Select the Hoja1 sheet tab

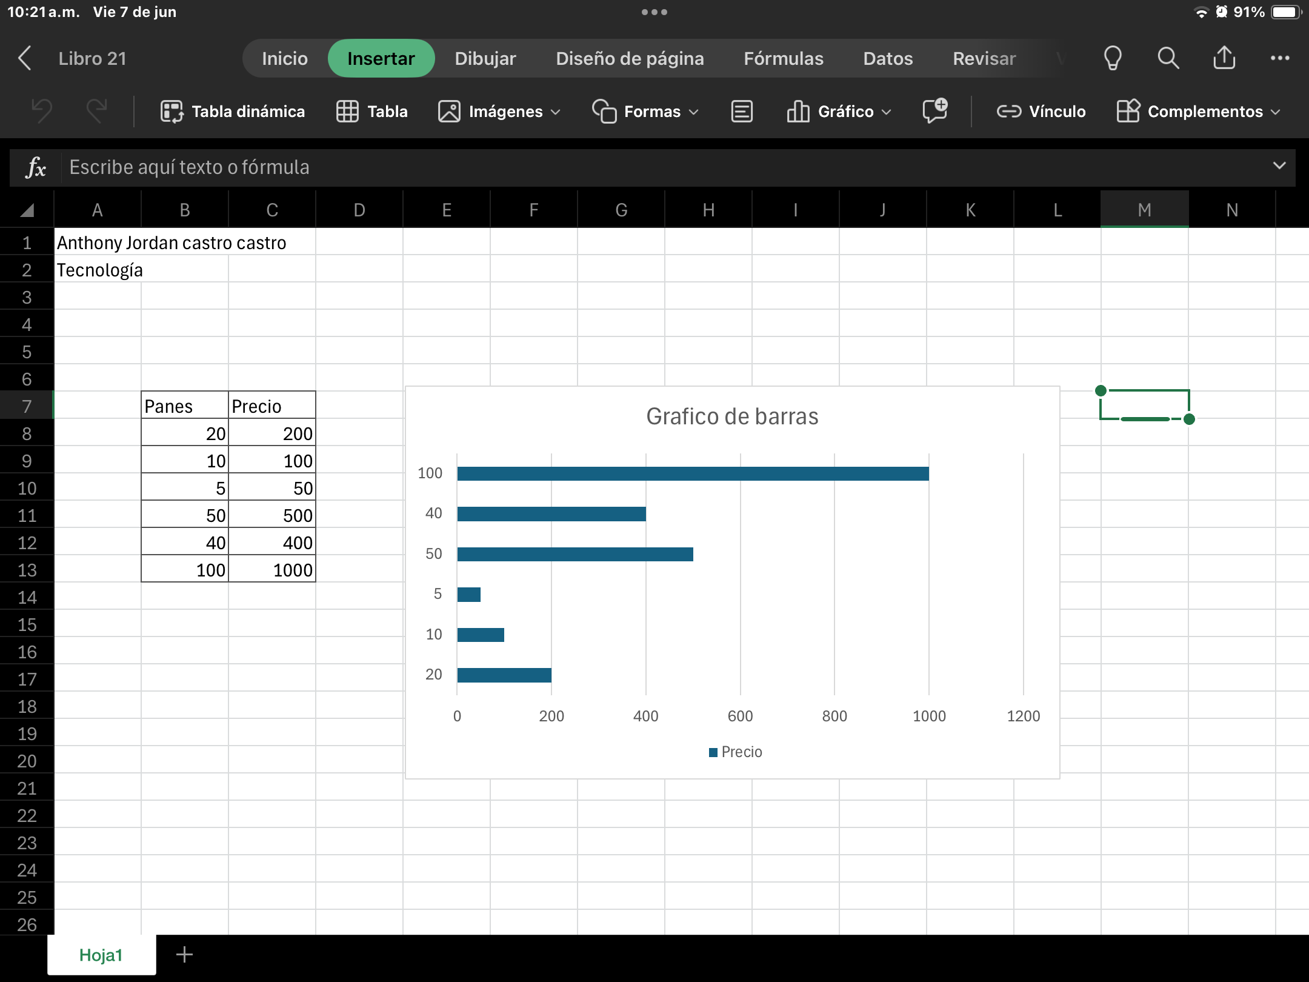click(101, 955)
